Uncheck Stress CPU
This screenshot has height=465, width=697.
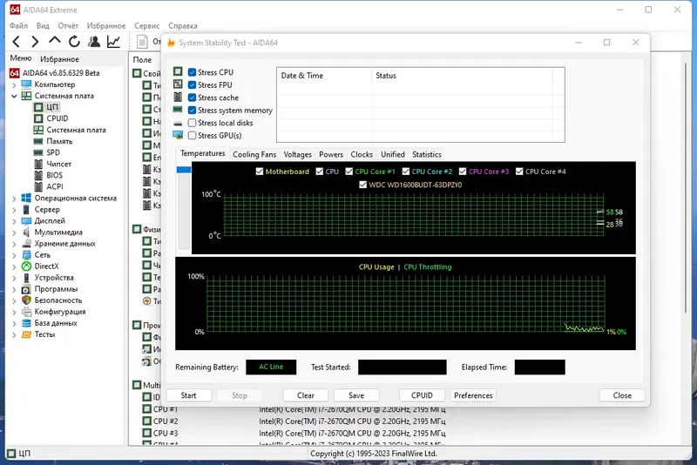pyautogui.click(x=192, y=72)
